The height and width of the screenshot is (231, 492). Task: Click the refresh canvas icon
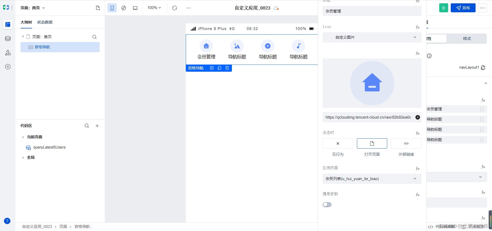click(x=175, y=8)
